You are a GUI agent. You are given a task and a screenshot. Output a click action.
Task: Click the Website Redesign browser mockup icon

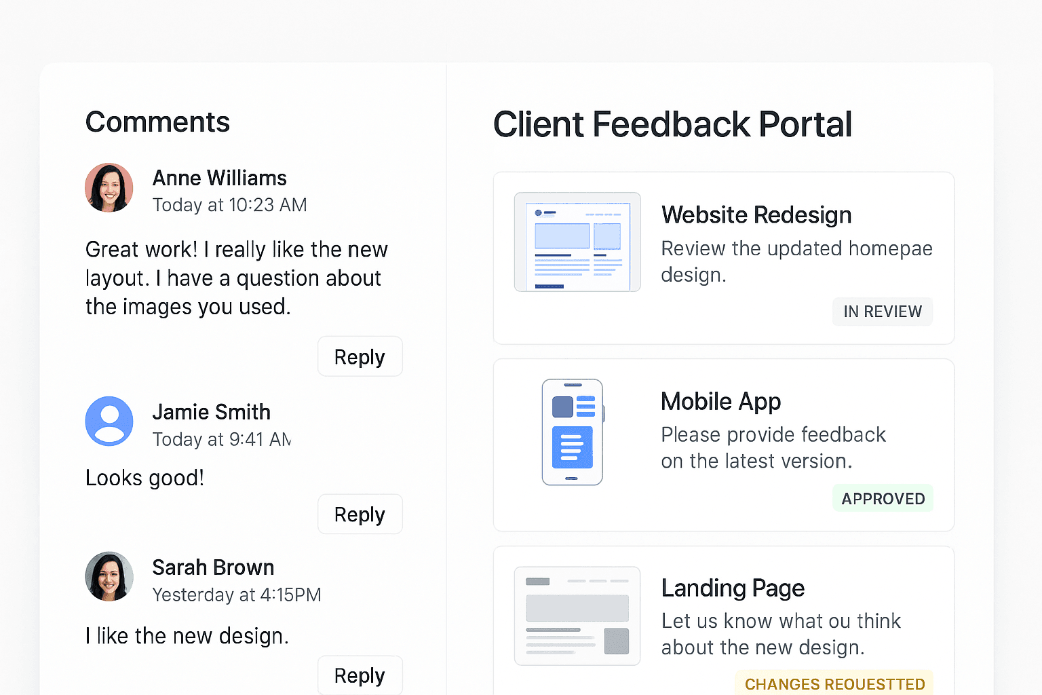(577, 242)
